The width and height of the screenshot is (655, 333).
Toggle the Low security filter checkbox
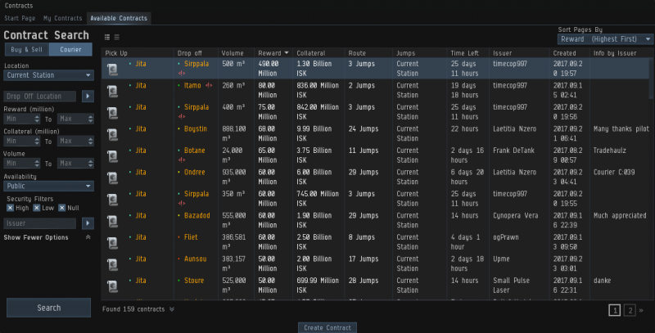coord(37,209)
